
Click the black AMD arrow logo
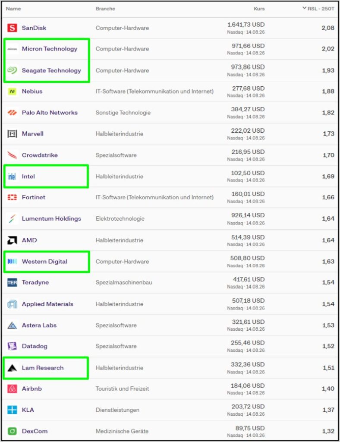[x=12, y=240]
